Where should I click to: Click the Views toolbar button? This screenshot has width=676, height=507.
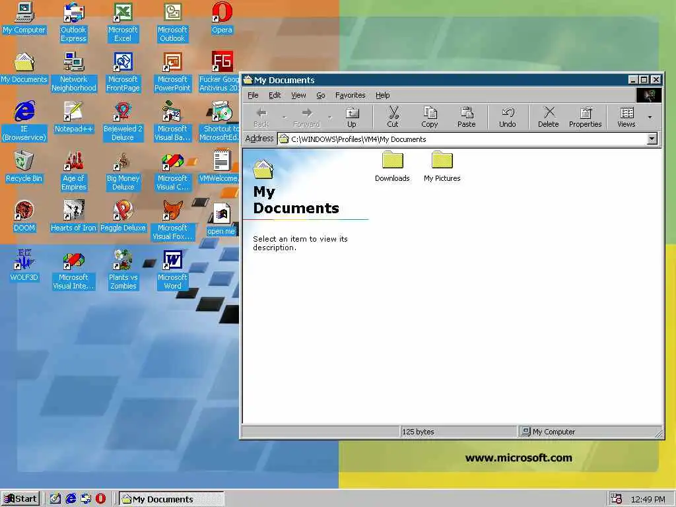[x=626, y=118]
